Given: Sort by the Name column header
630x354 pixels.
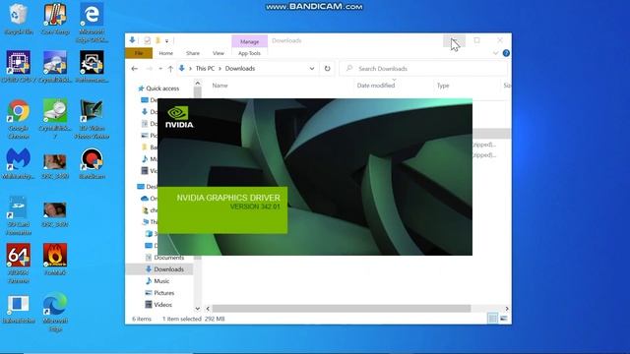Looking at the screenshot, I should [x=220, y=86].
